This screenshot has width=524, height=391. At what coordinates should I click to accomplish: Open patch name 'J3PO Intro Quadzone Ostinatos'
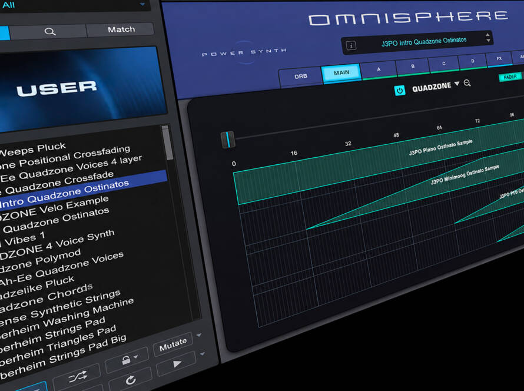[424, 42]
